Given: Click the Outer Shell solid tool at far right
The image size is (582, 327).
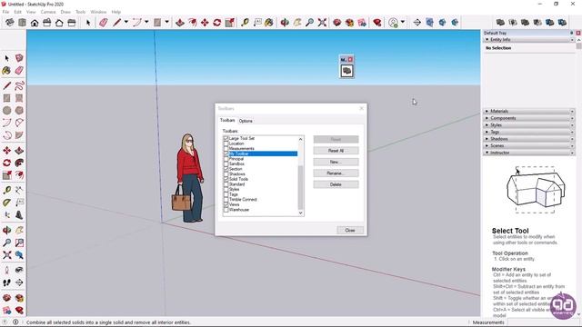Looking at the screenshot, I should click(500, 23).
